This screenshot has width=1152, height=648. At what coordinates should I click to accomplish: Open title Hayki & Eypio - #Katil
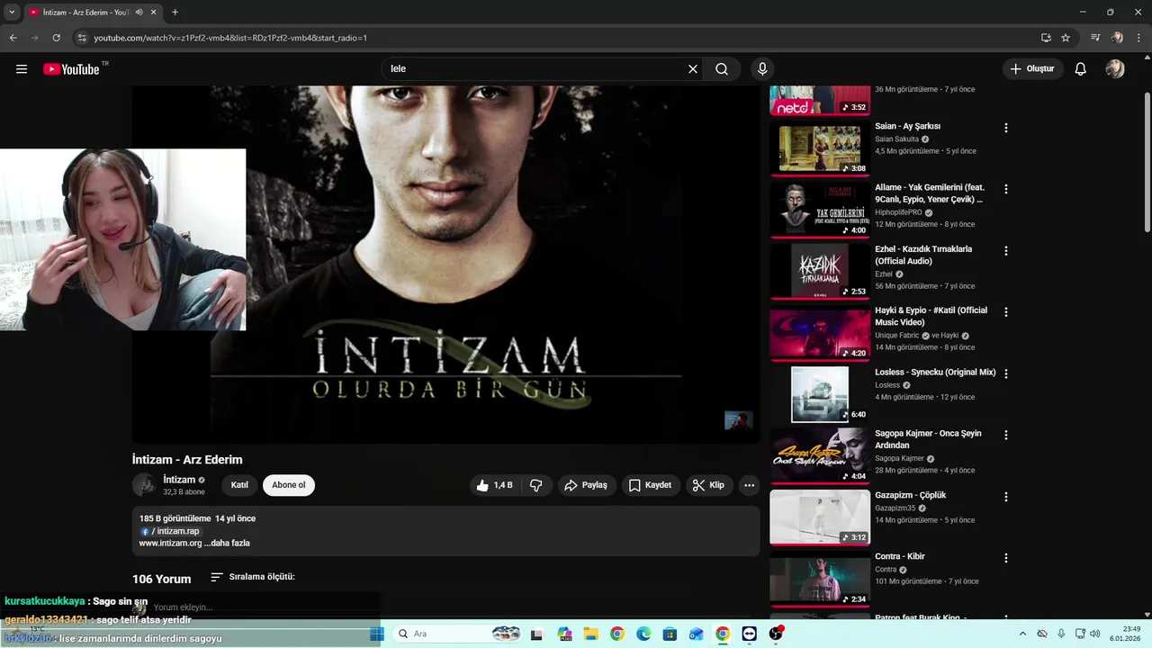(931, 316)
